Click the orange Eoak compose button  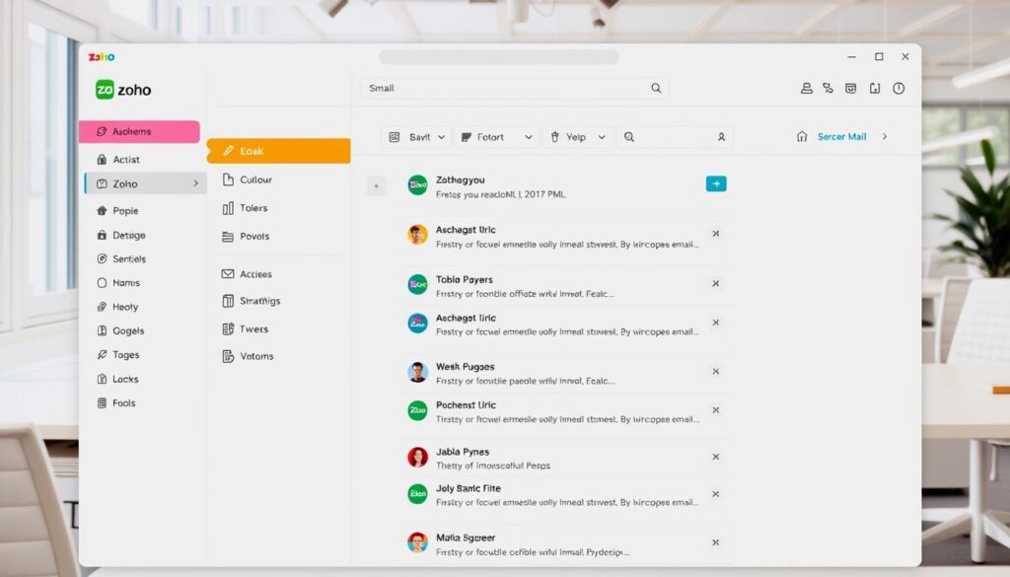coord(278,151)
